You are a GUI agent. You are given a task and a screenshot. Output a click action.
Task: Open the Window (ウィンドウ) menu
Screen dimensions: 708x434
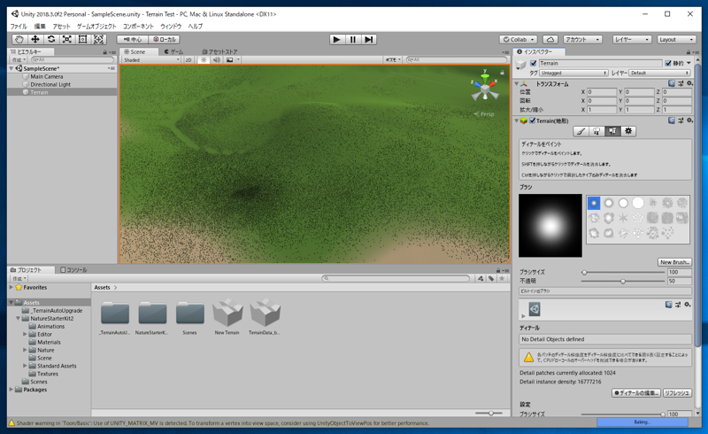171,27
